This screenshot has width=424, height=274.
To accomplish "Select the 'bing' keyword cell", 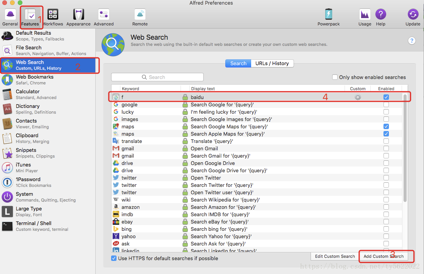I will (x=126, y=229).
